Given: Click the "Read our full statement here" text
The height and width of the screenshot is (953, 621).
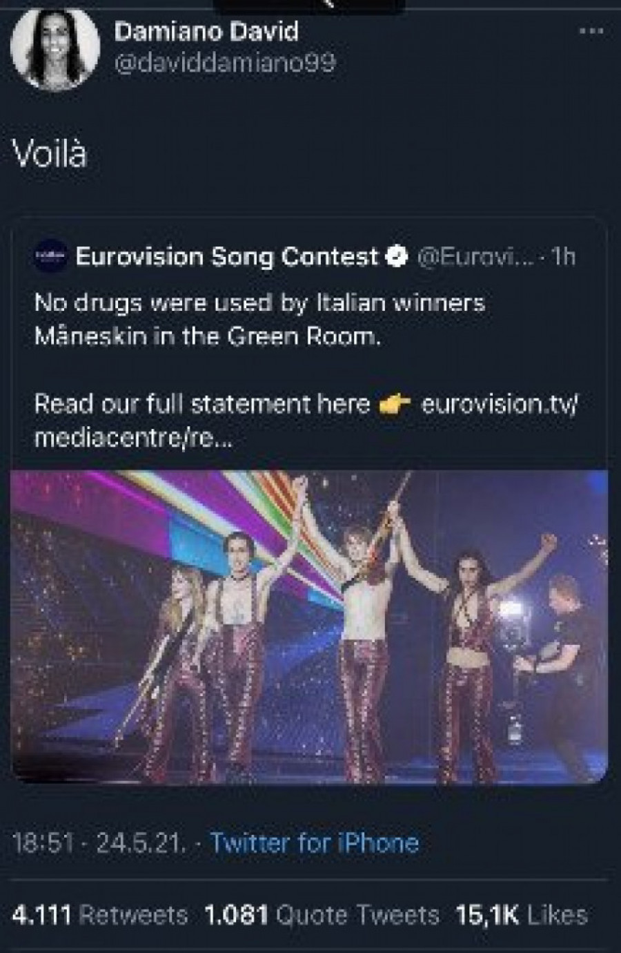Looking at the screenshot, I should [x=202, y=403].
